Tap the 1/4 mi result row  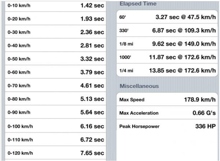click(167, 71)
